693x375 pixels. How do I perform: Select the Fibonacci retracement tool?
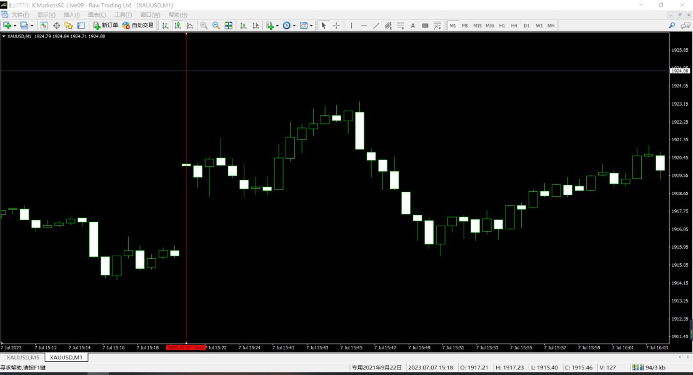[401, 26]
